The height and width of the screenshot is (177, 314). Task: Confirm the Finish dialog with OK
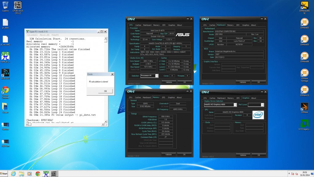105,91
